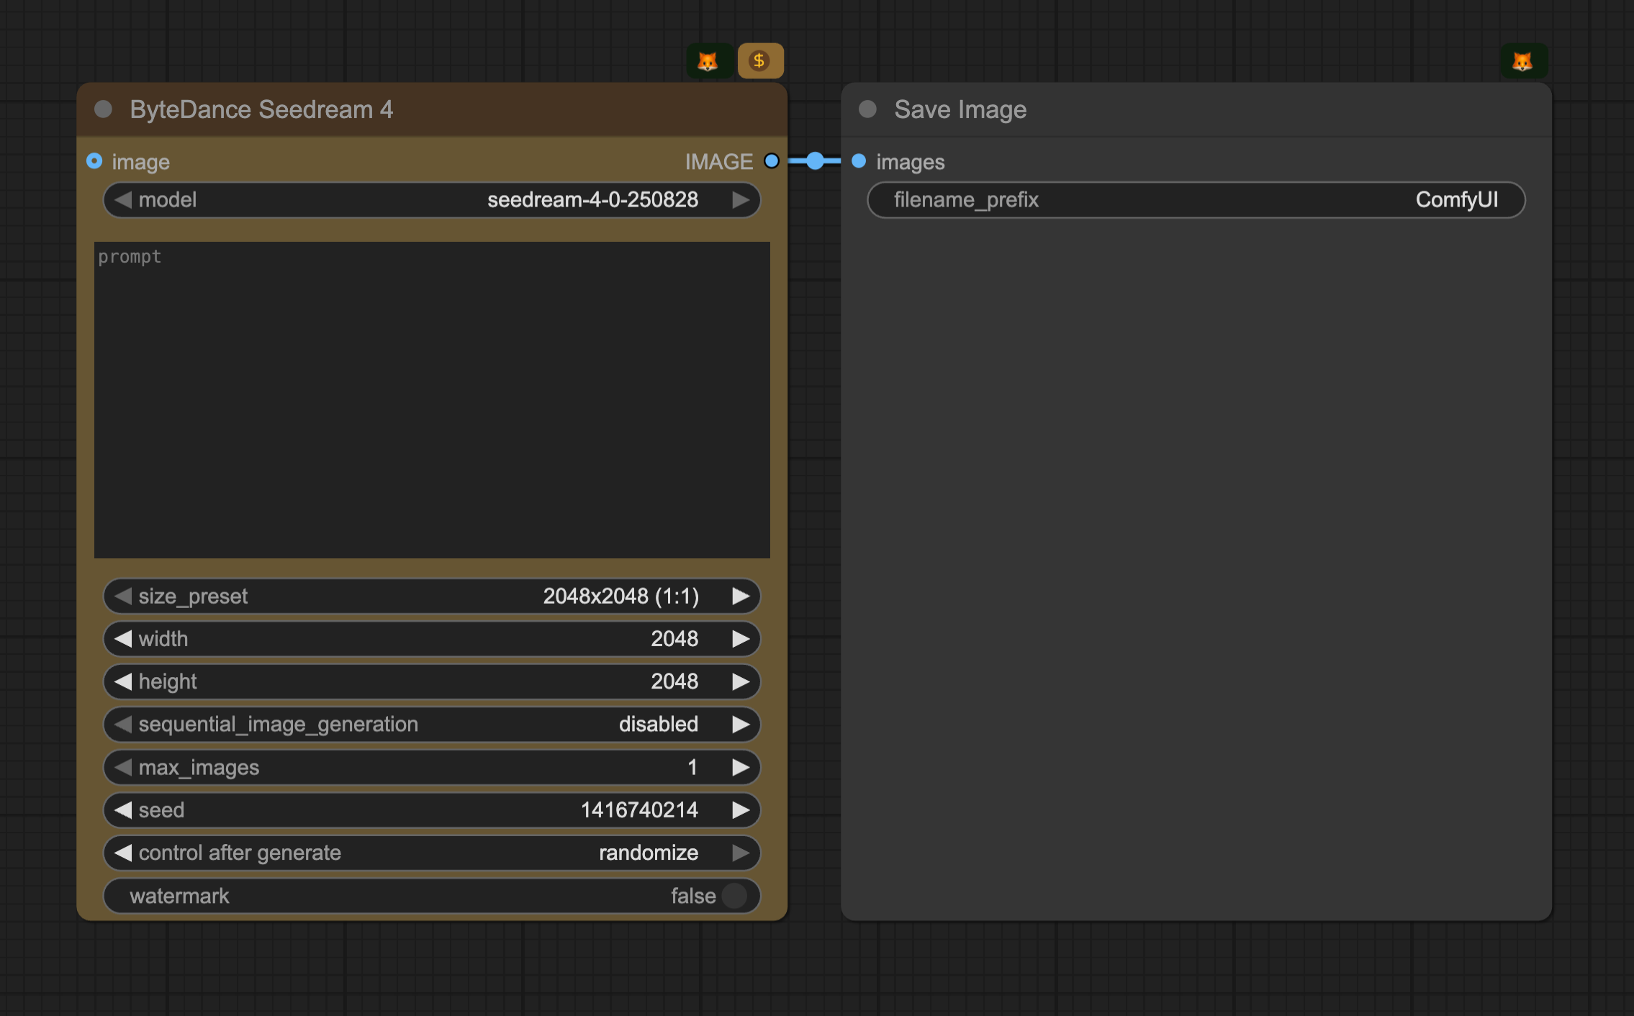1634x1016 pixels.
Task: Click midpoint dot on the connection link
Action: (x=815, y=161)
